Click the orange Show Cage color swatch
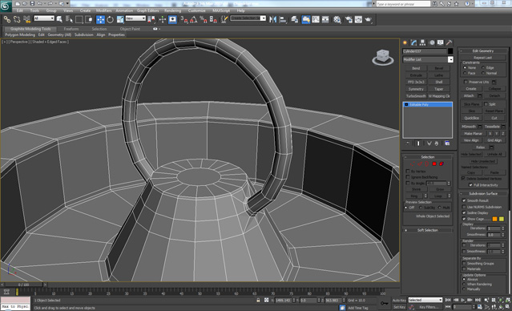 494,219
